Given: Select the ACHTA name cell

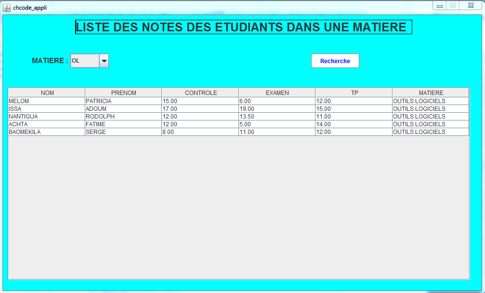Looking at the screenshot, I should (47, 124).
